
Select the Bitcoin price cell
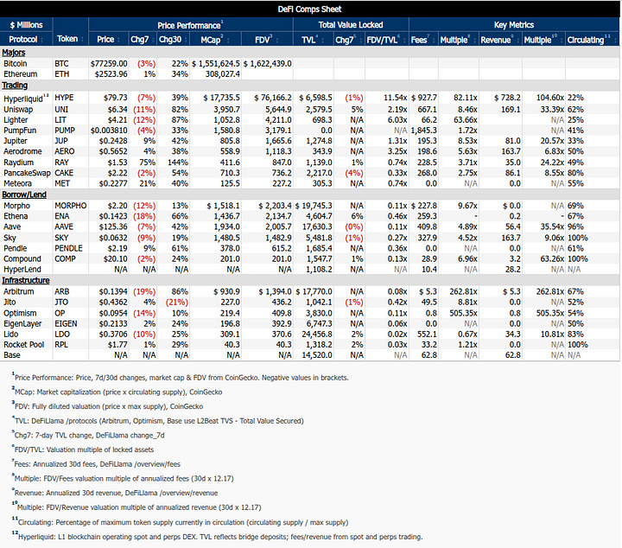click(x=109, y=63)
